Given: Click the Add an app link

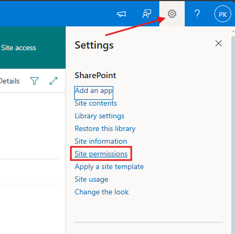Looking at the screenshot, I should click(94, 91).
